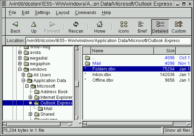194x136 pixels.
Task: Go back with the Back arrow icon
Action: pyautogui.click(x=15, y=24)
